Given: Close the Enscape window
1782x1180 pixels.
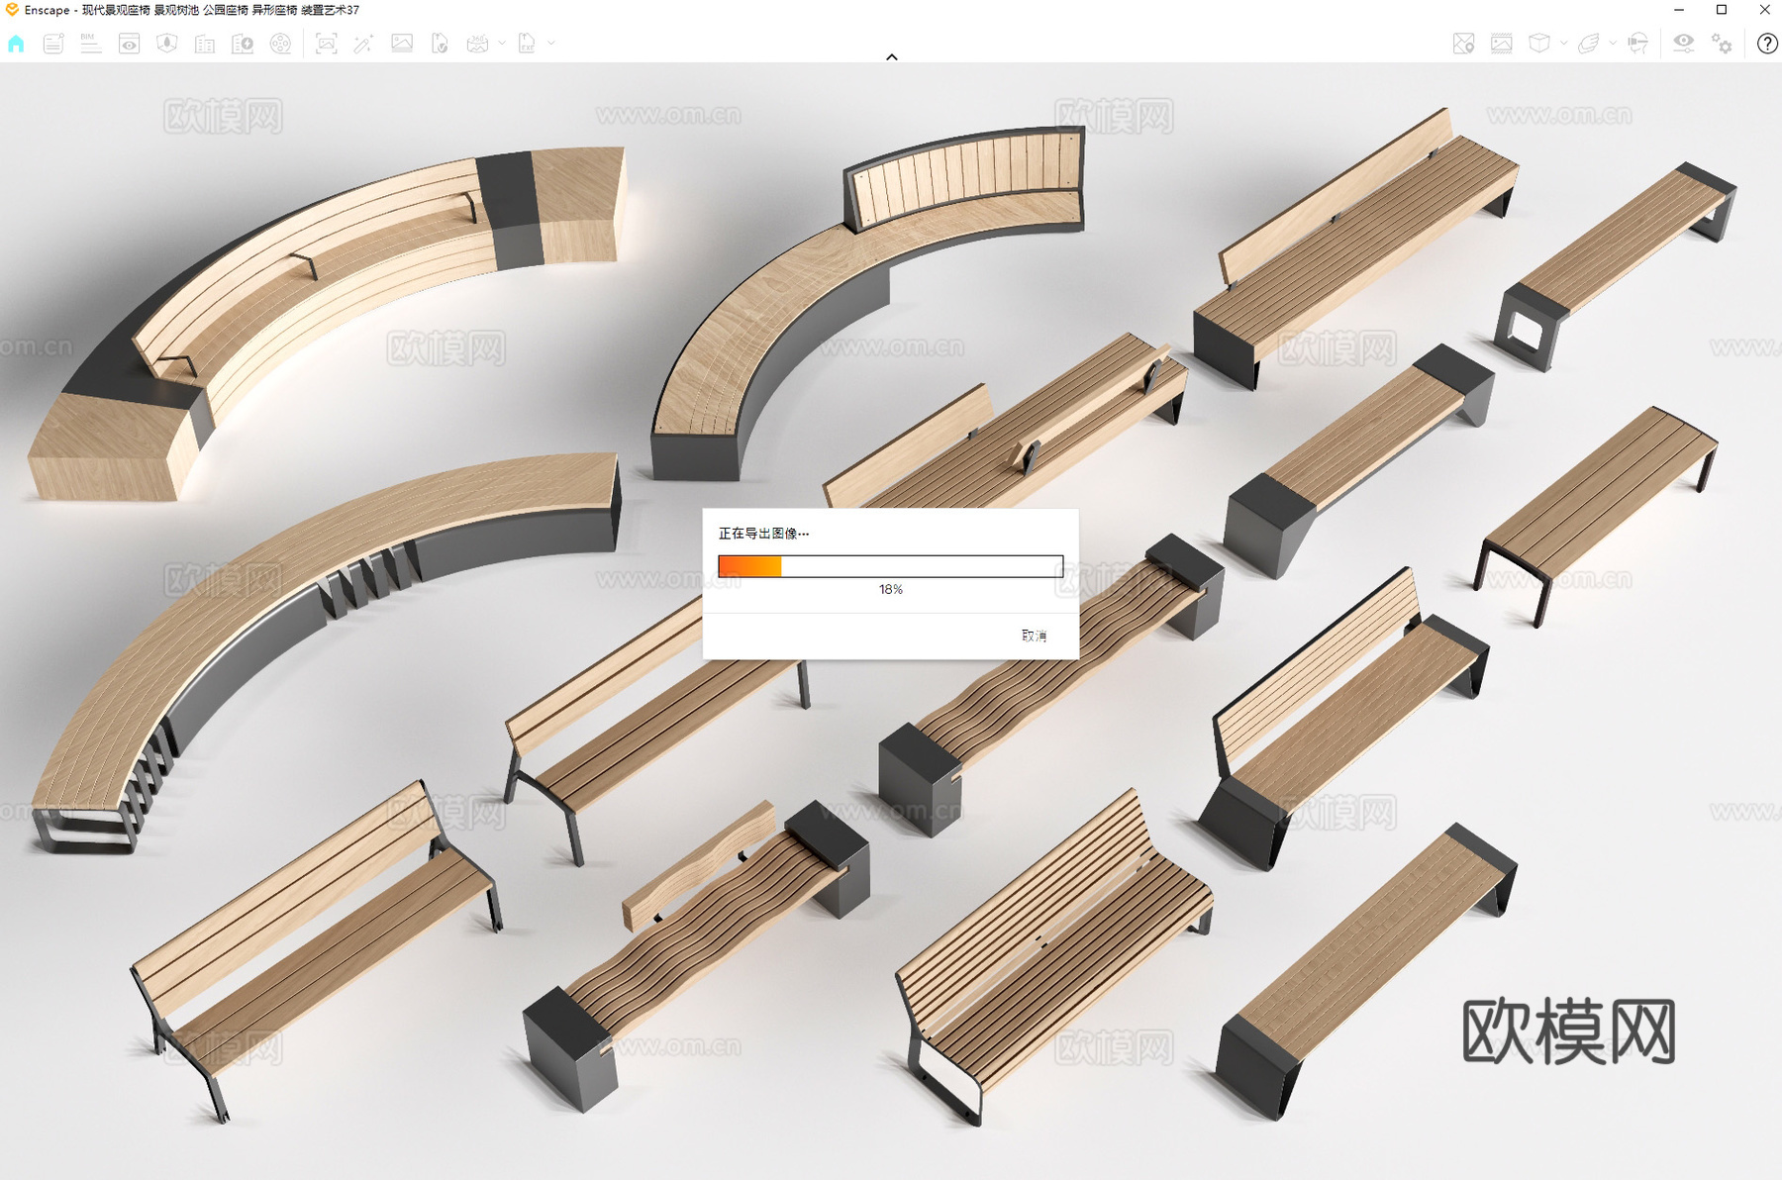Looking at the screenshot, I should coord(1764,10).
